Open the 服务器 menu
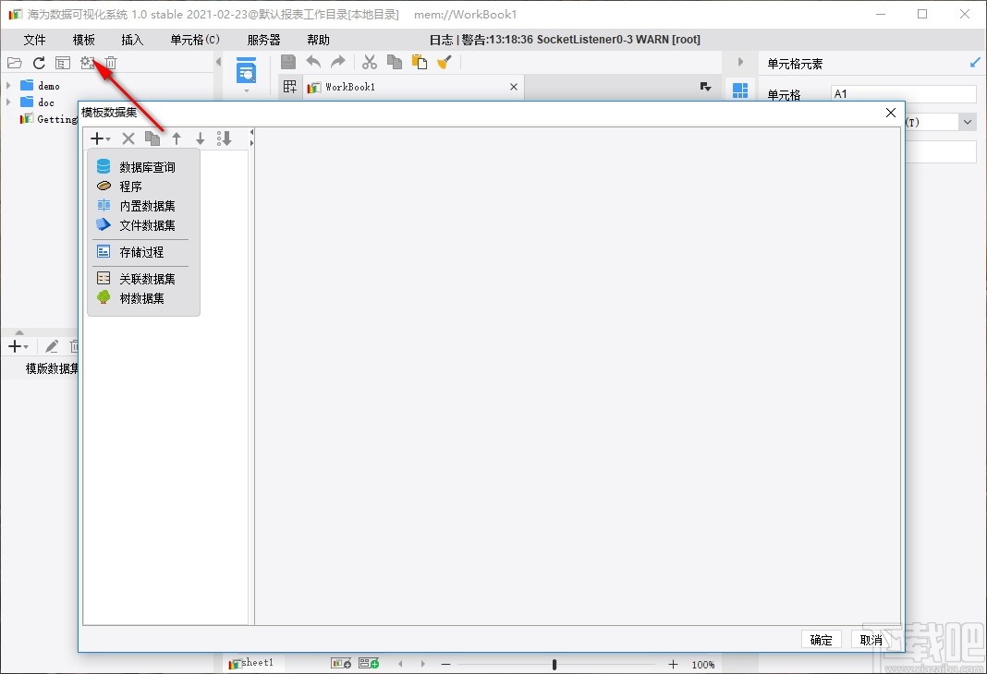The image size is (987, 674). [263, 40]
